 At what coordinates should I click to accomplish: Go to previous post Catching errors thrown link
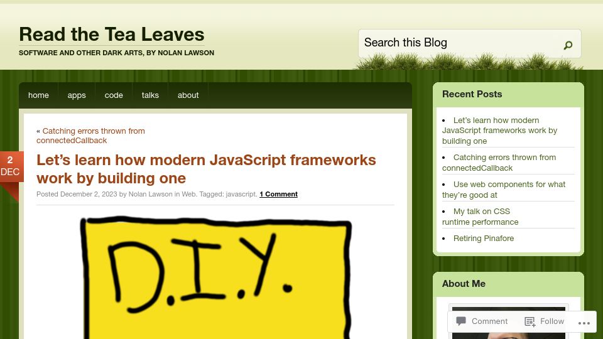tap(90, 136)
